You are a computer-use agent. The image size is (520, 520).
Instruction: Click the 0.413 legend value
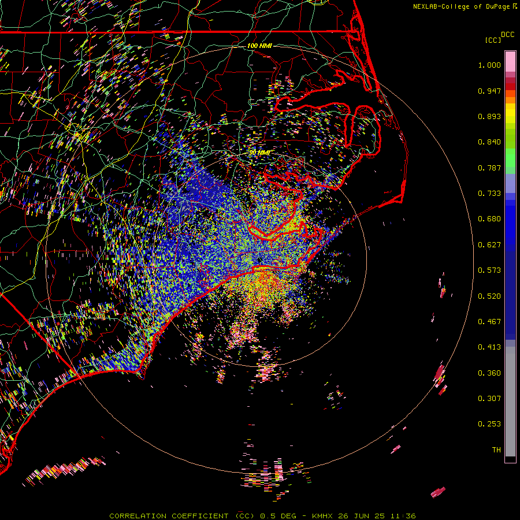(489, 347)
